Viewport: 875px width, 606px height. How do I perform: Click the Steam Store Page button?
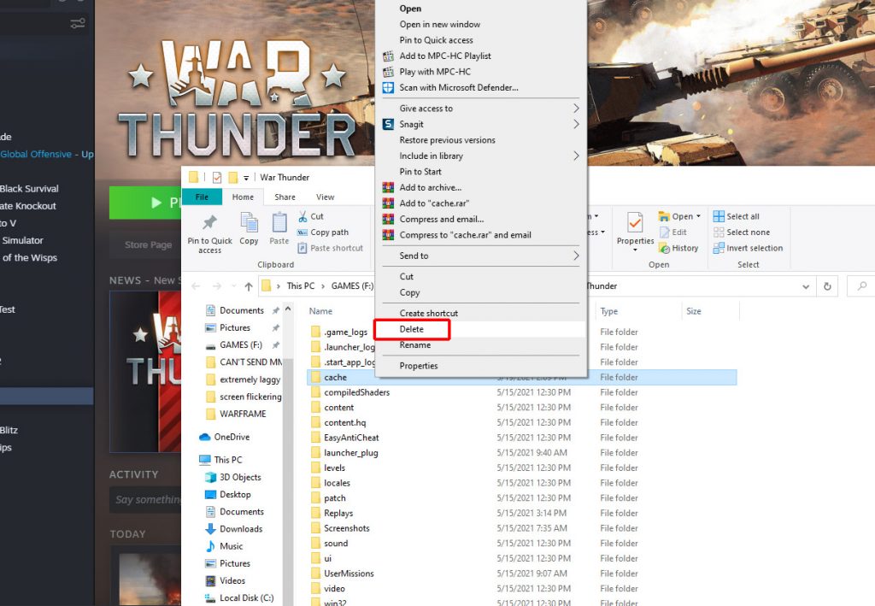(148, 245)
